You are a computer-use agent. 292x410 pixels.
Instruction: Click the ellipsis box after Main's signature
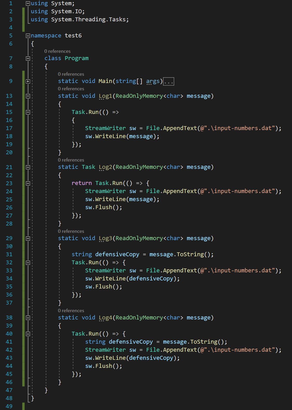coord(168,82)
